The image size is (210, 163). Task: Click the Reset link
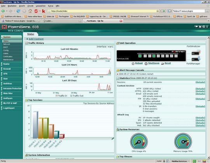(x=168, y=63)
